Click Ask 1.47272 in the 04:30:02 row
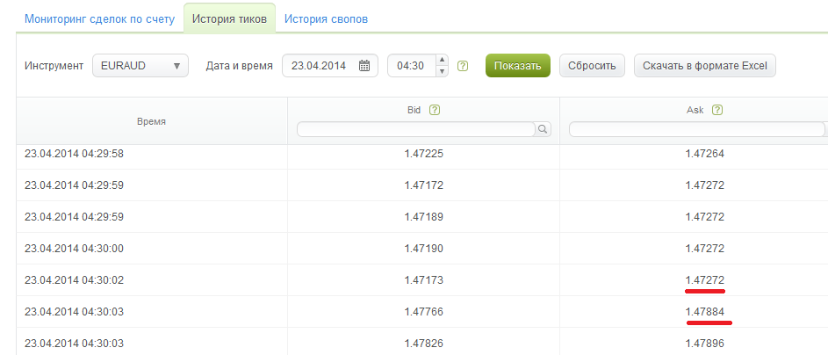The image size is (828, 355). pyautogui.click(x=704, y=280)
